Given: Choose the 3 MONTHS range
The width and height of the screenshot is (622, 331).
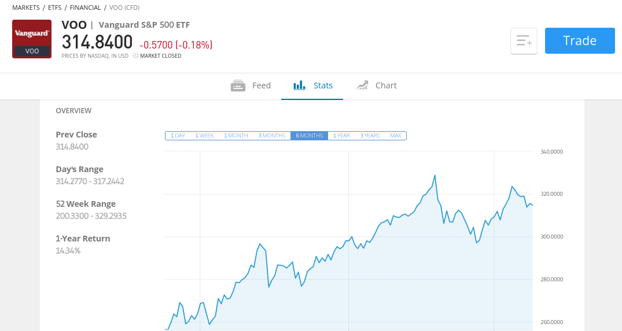Looking at the screenshot, I should click(272, 135).
